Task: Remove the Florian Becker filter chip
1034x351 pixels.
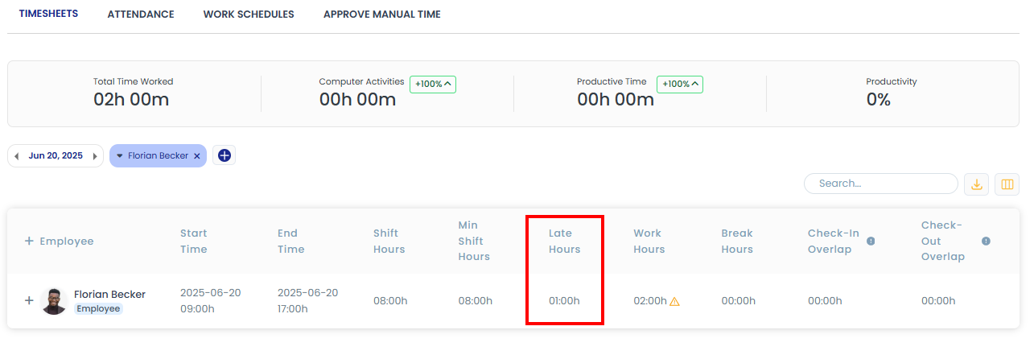Action: coord(197,155)
